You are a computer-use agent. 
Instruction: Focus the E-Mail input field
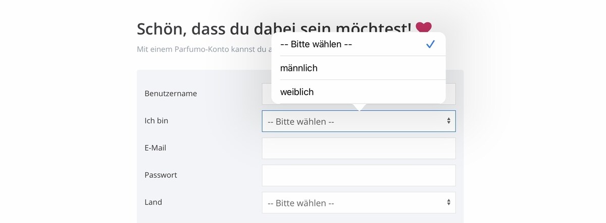(x=359, y=148)
